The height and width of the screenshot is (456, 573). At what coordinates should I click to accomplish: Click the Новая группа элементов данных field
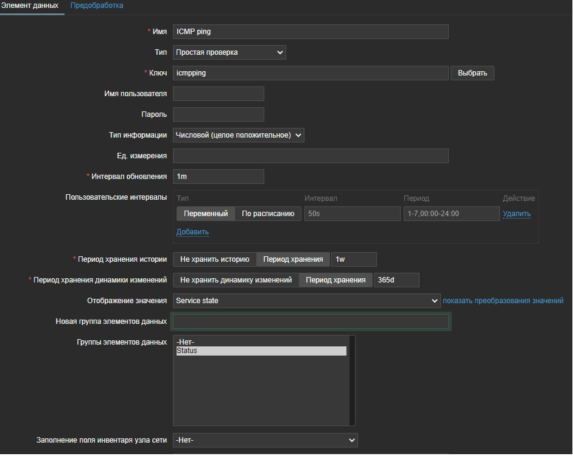pos(311,321)
